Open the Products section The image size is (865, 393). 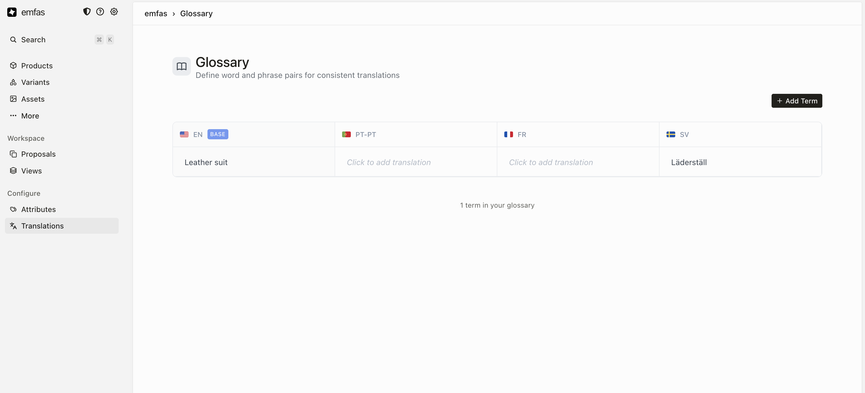[37, 66]
